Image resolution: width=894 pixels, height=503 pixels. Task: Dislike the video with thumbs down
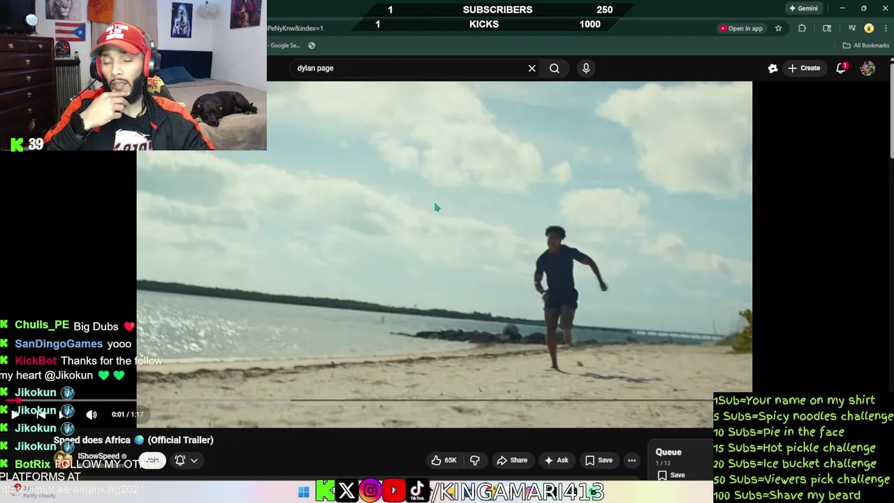tap(475, 460)
